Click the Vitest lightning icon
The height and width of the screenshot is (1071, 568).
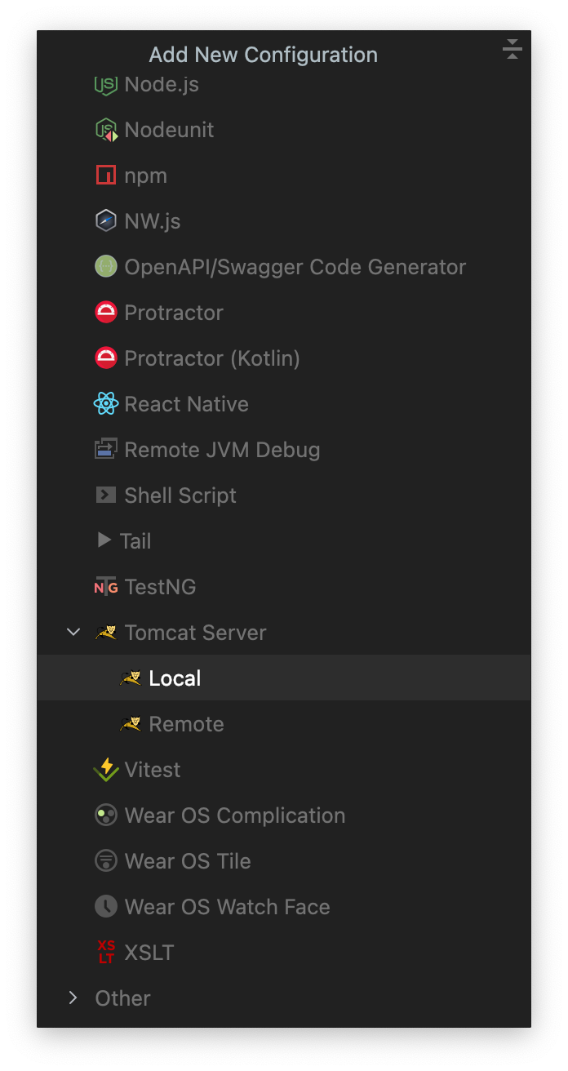point(106,770)
